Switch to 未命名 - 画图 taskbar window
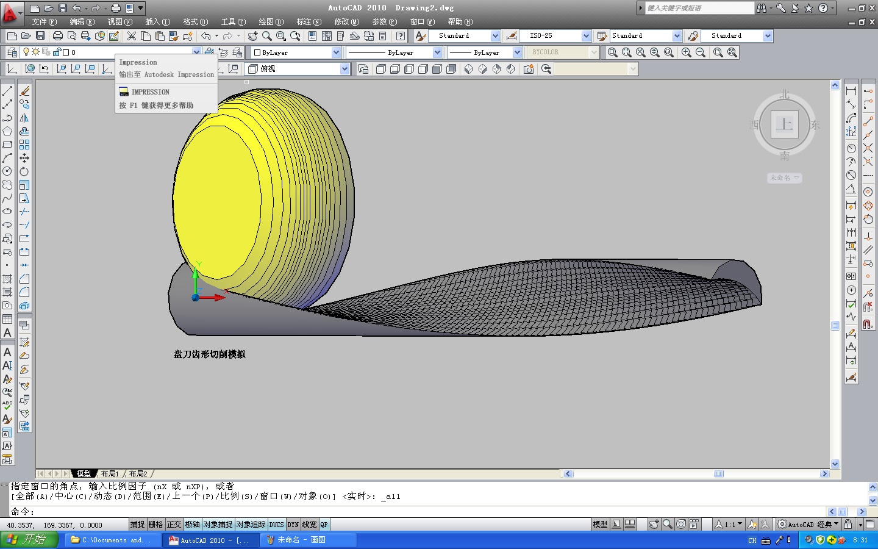This screenshot has width=878, height=549. coord(309,540)
